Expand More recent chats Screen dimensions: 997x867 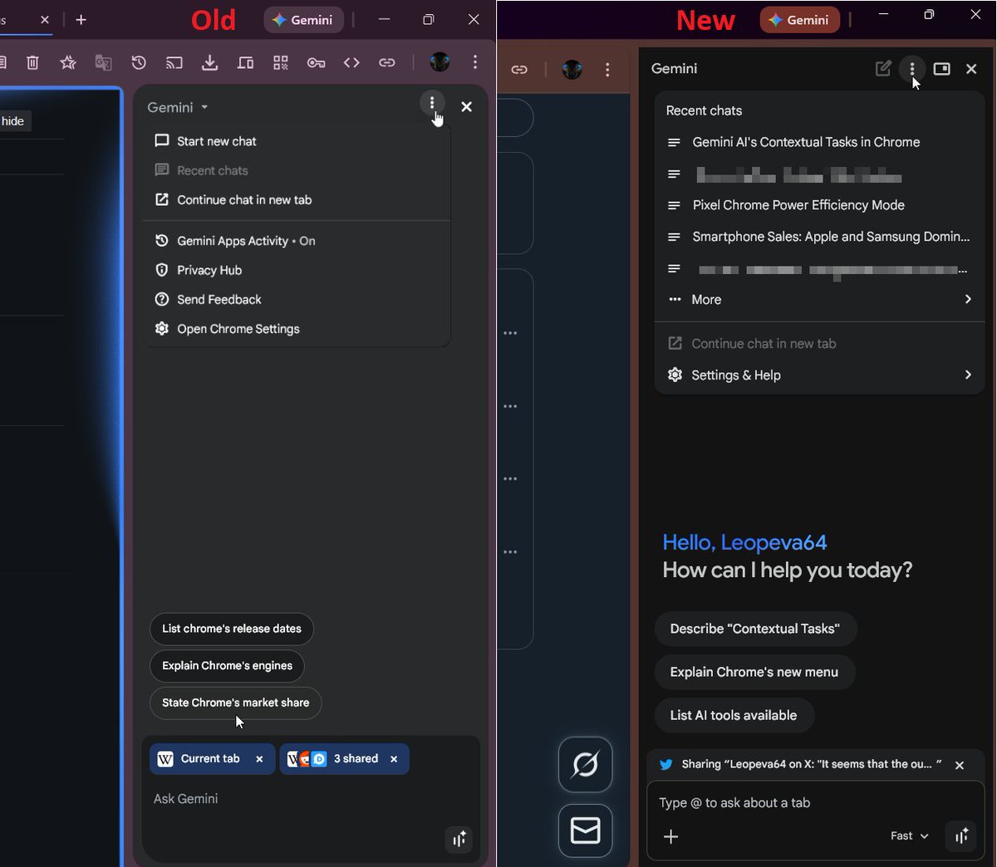tap(706, 300)
